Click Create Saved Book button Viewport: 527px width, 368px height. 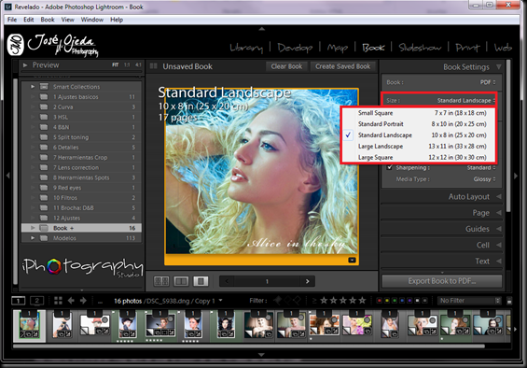(343, 66)
